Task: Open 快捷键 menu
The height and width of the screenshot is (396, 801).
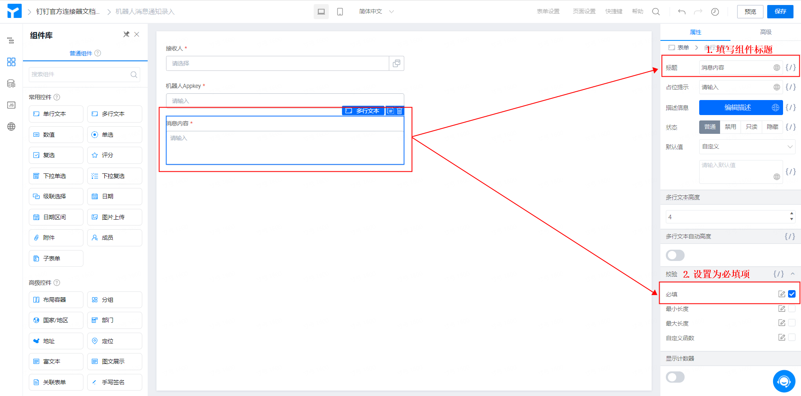Action: pyautogui.click(x=614, y=12)
